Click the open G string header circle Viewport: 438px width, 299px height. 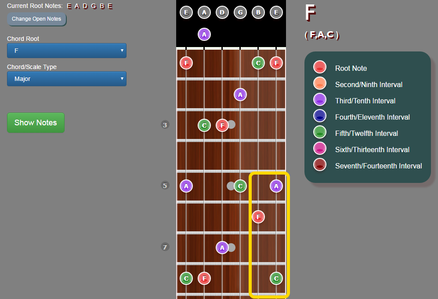coord(240,12)
